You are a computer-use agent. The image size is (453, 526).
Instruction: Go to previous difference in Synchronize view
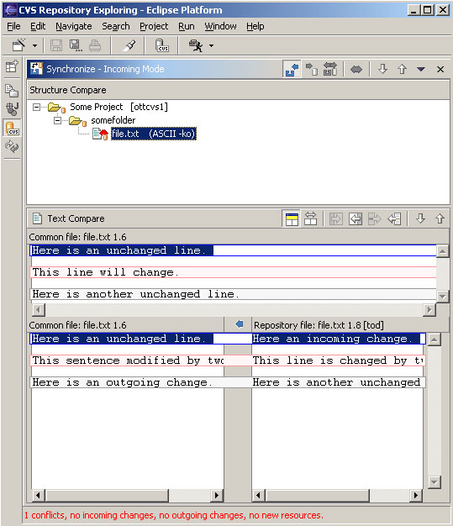402,69
